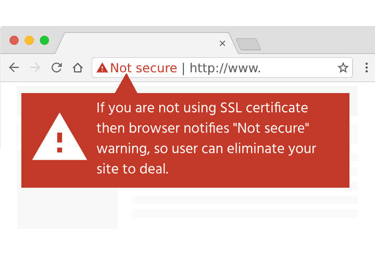
Task: Open a new tab with the small tab button
Action: click(x=248, y=44)
